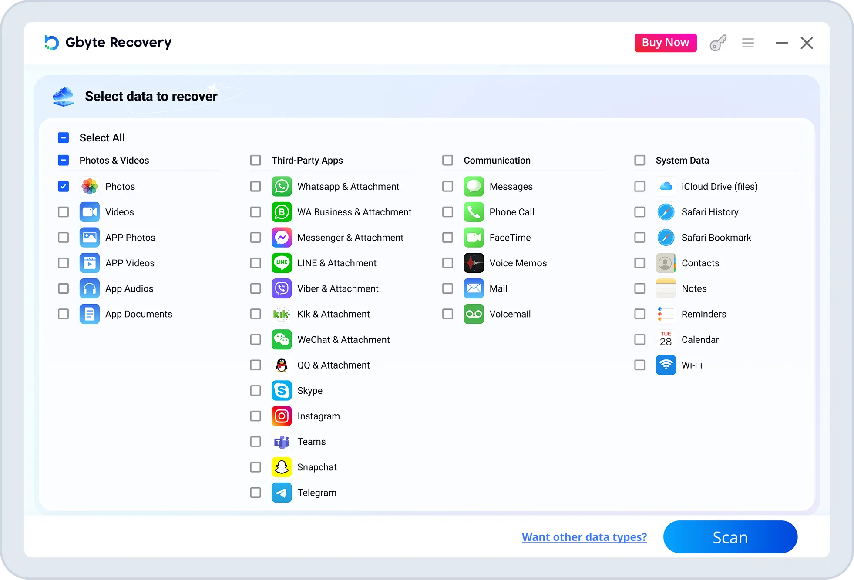The height and width of the screenshot is (580, 854).
Task: Click the App Documents icon
Action: 90,314
